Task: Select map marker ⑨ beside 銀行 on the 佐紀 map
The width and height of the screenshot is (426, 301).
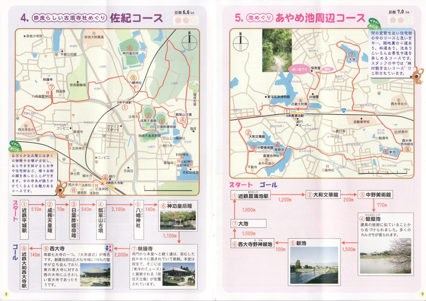Action: (x=105, y=177)
